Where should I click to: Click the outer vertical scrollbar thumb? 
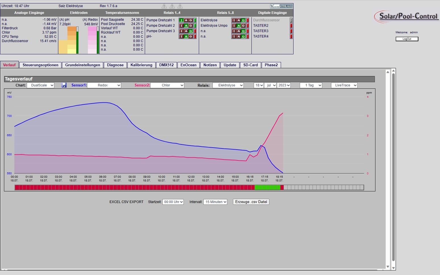393,167
